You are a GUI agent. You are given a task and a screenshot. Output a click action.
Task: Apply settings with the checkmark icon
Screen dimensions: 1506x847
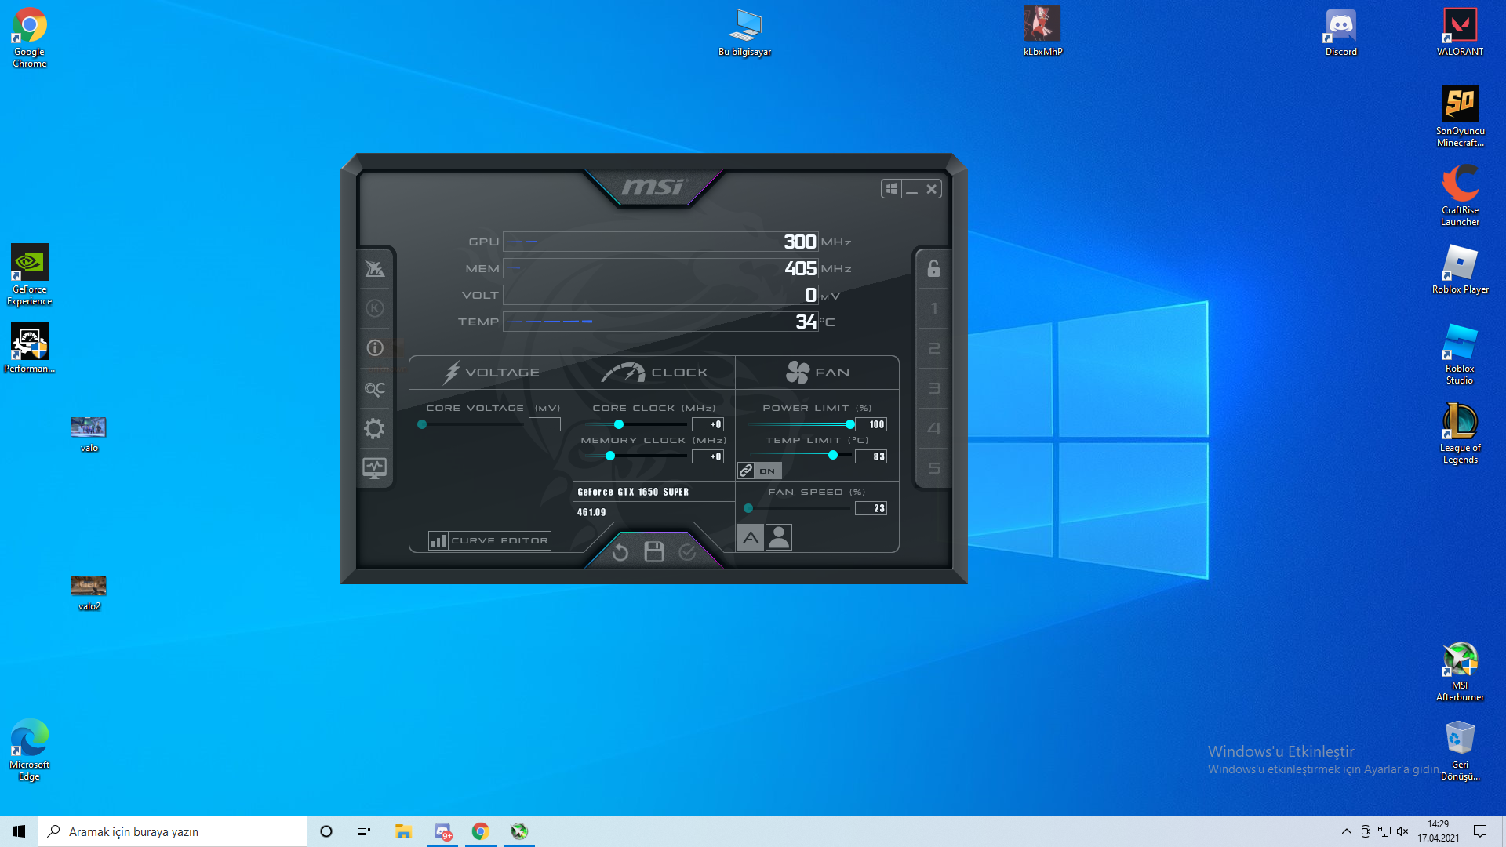coord(687,552)
